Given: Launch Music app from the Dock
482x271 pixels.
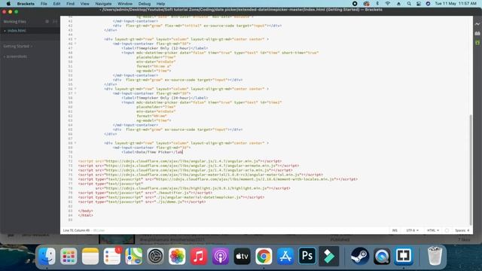Looking at the screenshot, I should point(199,256).
